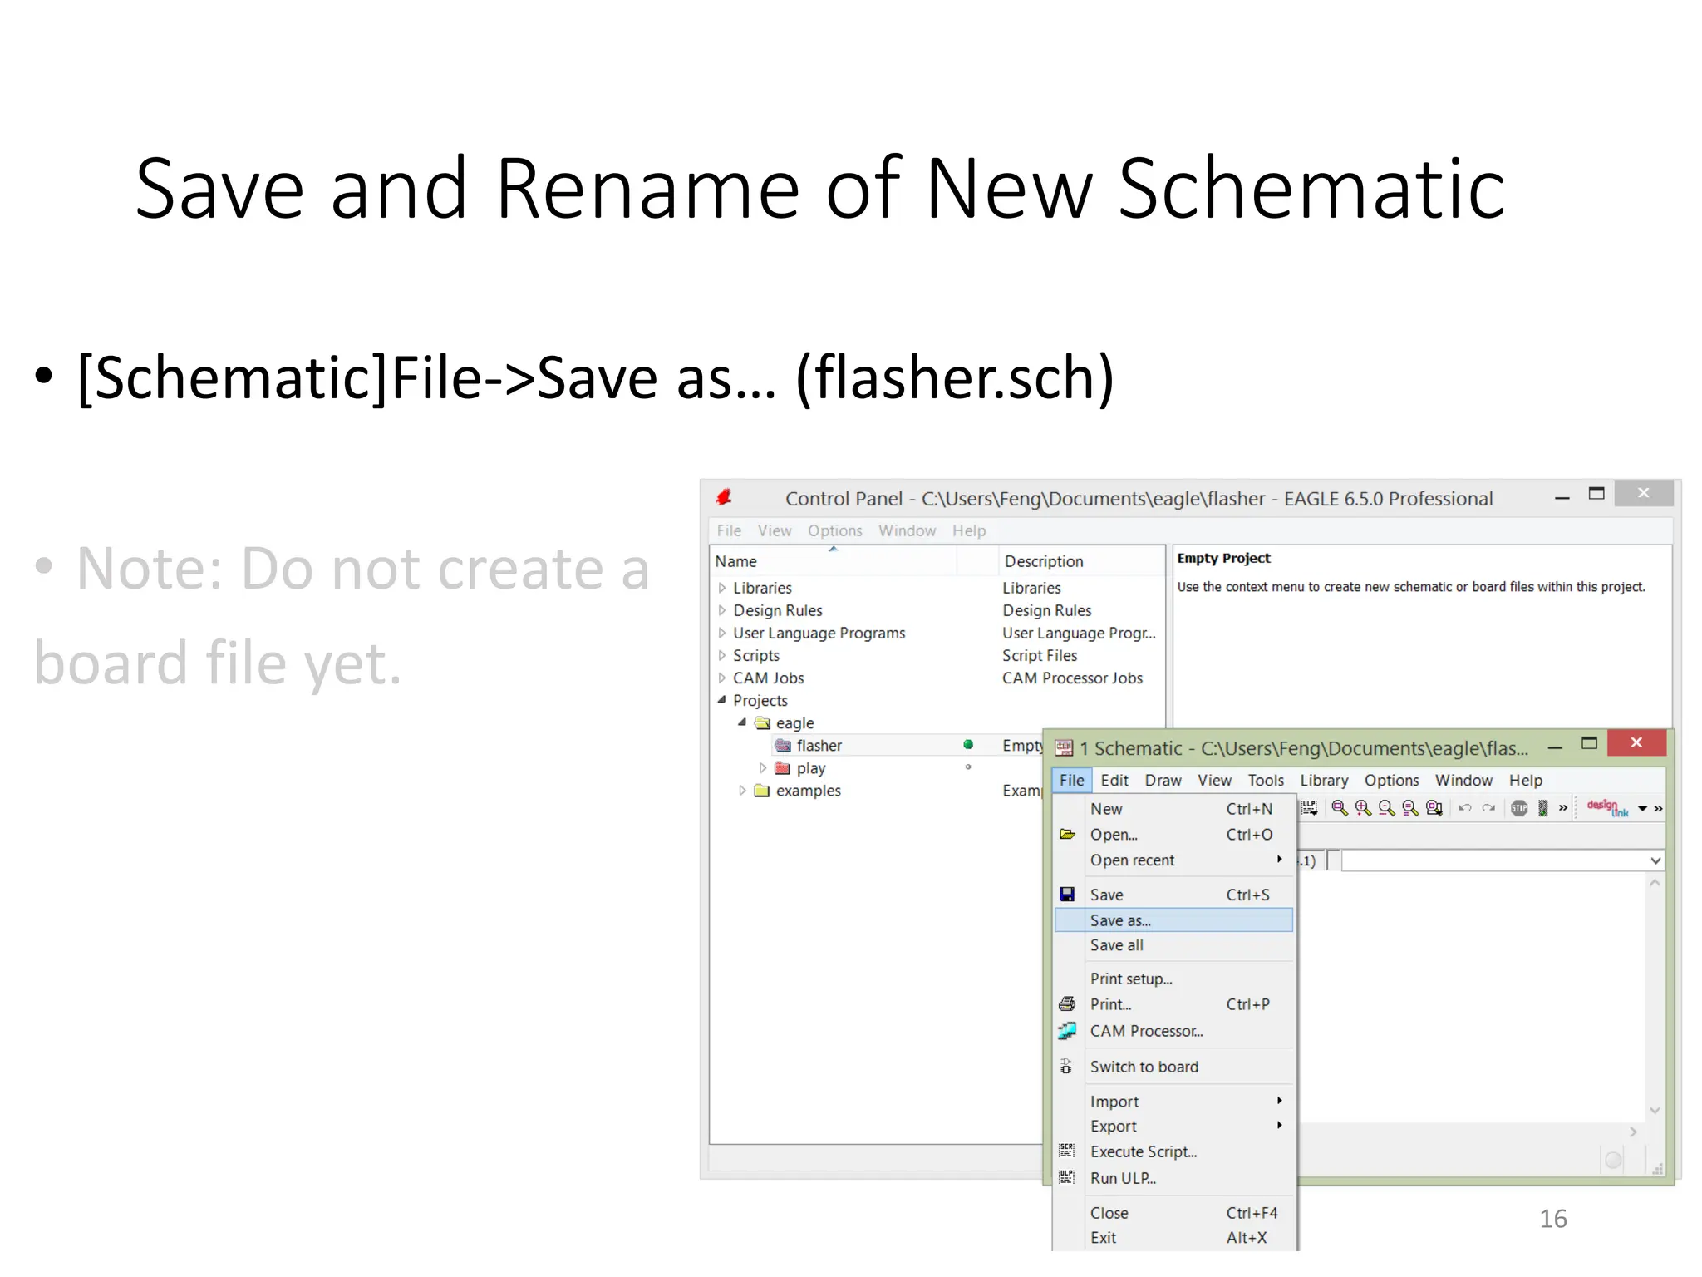Choose Close in the File menu
This screenshot has height=1277, width=1702.
click(1173, 1212)
